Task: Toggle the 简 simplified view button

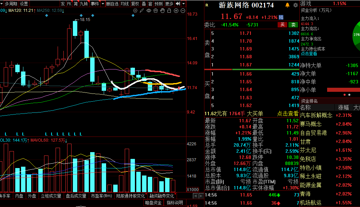Action: pyautogui.click(x=76, y=4)
